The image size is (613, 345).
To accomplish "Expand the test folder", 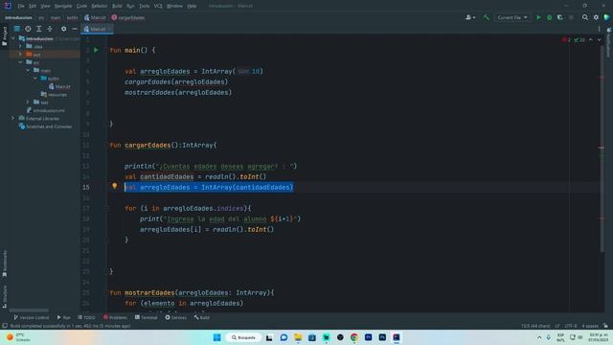I will (x=28, y=103).
